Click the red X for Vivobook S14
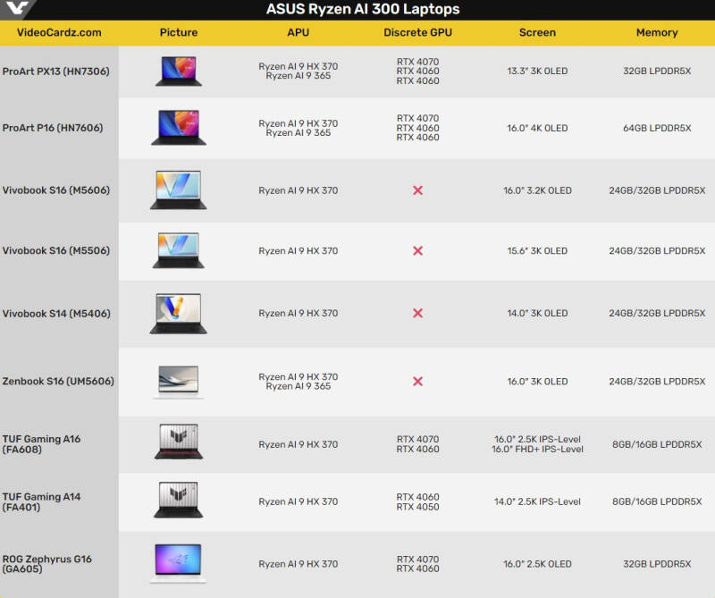Image resolution: width=715 pixels, height=598 pixels. [x=417, y=313]
